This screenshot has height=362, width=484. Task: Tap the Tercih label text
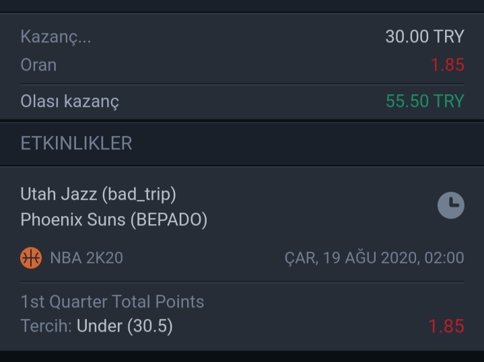coord(46,326)
